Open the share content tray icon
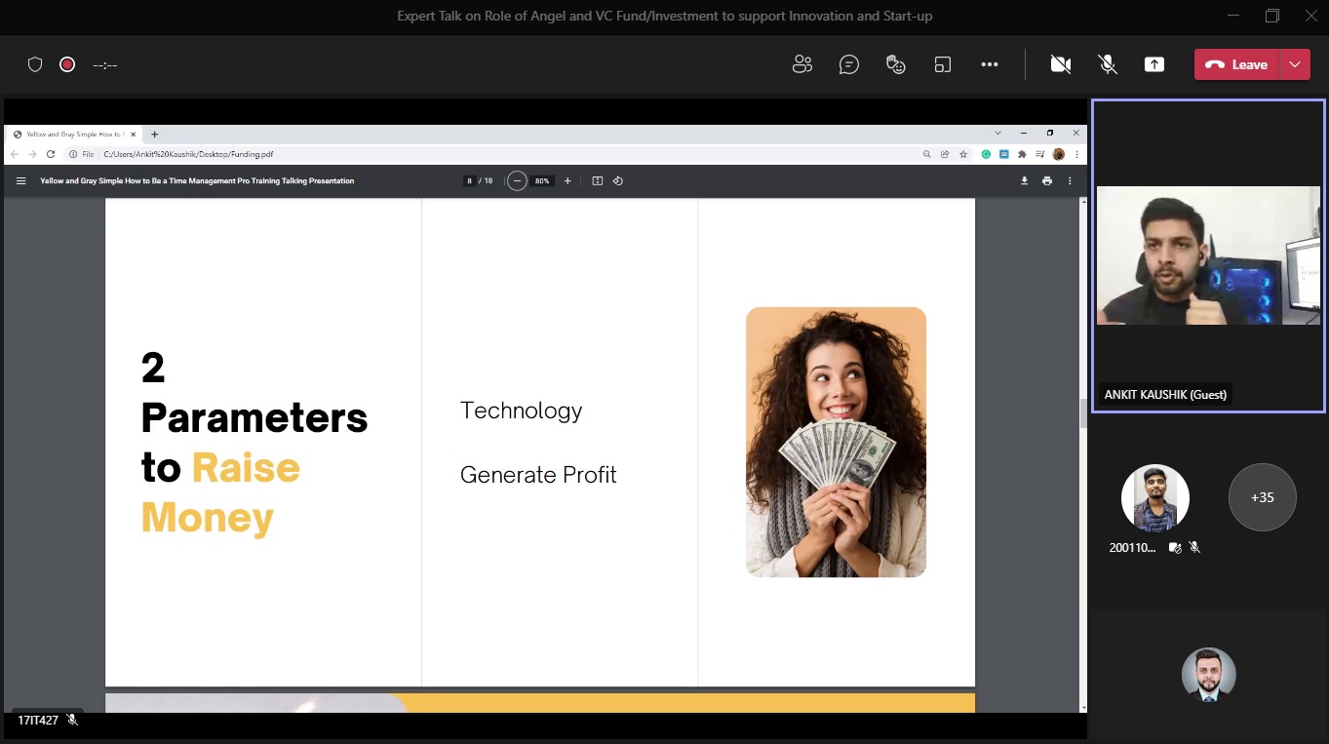Image resolution: width=1329 pixels, height=744 pixels. 1154,64
